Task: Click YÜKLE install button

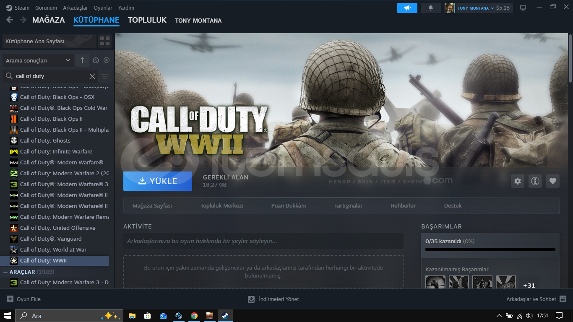Action: (x=158, y=181)
